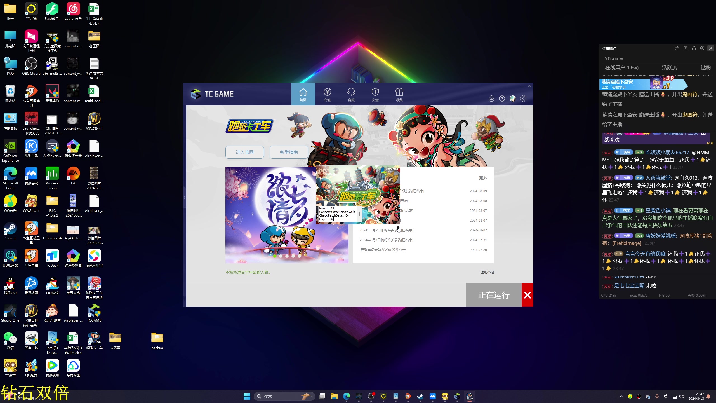Open the 网易云音乐 desktop icon

(73, 12)
